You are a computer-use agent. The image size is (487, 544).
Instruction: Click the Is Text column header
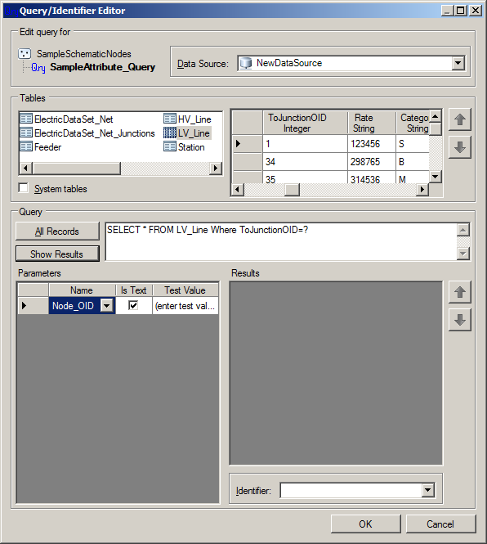click(134, 290)
